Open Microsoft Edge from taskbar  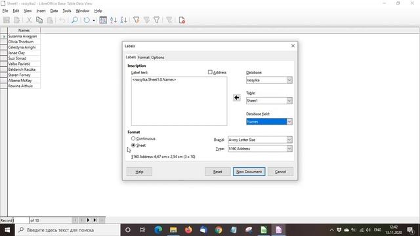coord(158,230)
